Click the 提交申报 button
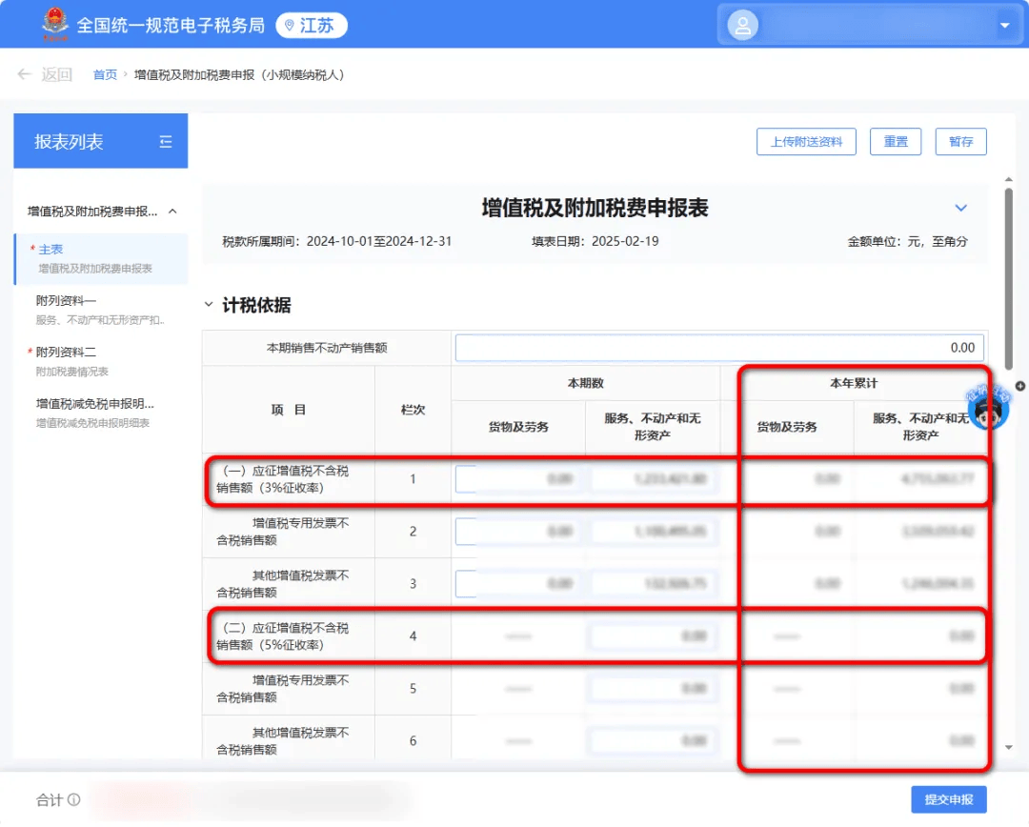Image resolution: width=1029 pixels, height=827 pixels. (948, 800)
